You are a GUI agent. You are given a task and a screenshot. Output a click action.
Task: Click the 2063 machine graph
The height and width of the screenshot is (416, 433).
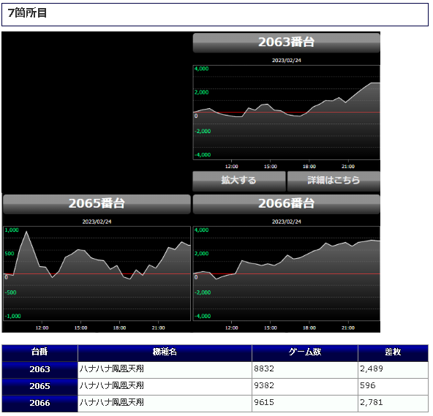tap(287, 113)
